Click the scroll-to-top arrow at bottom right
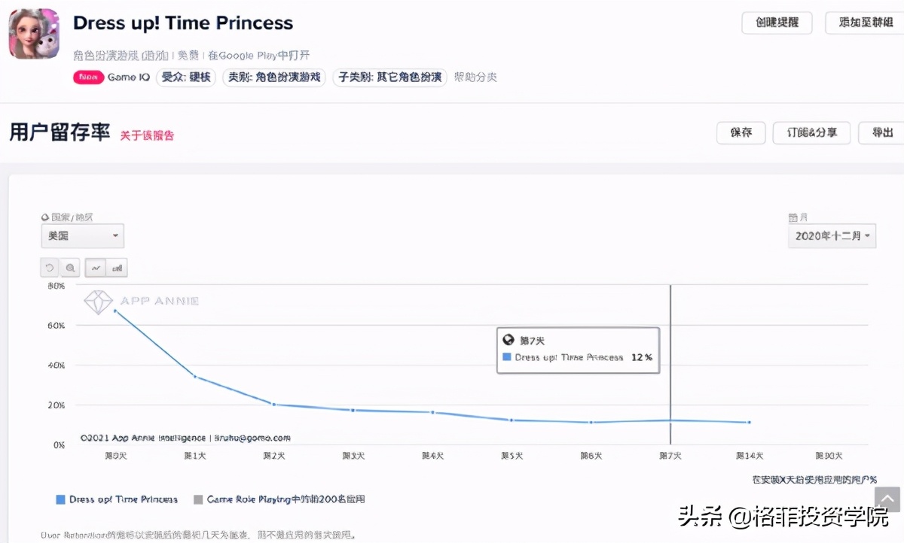 (886, 498)
